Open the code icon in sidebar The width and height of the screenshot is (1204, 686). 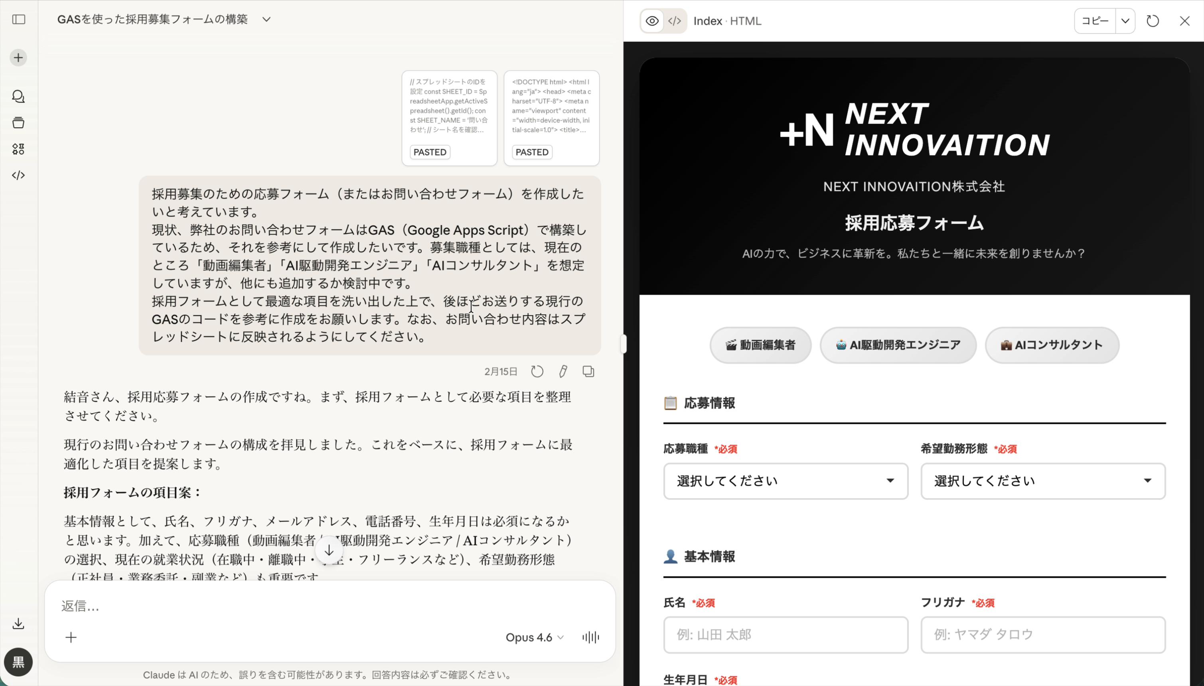[x=18, y=175]
